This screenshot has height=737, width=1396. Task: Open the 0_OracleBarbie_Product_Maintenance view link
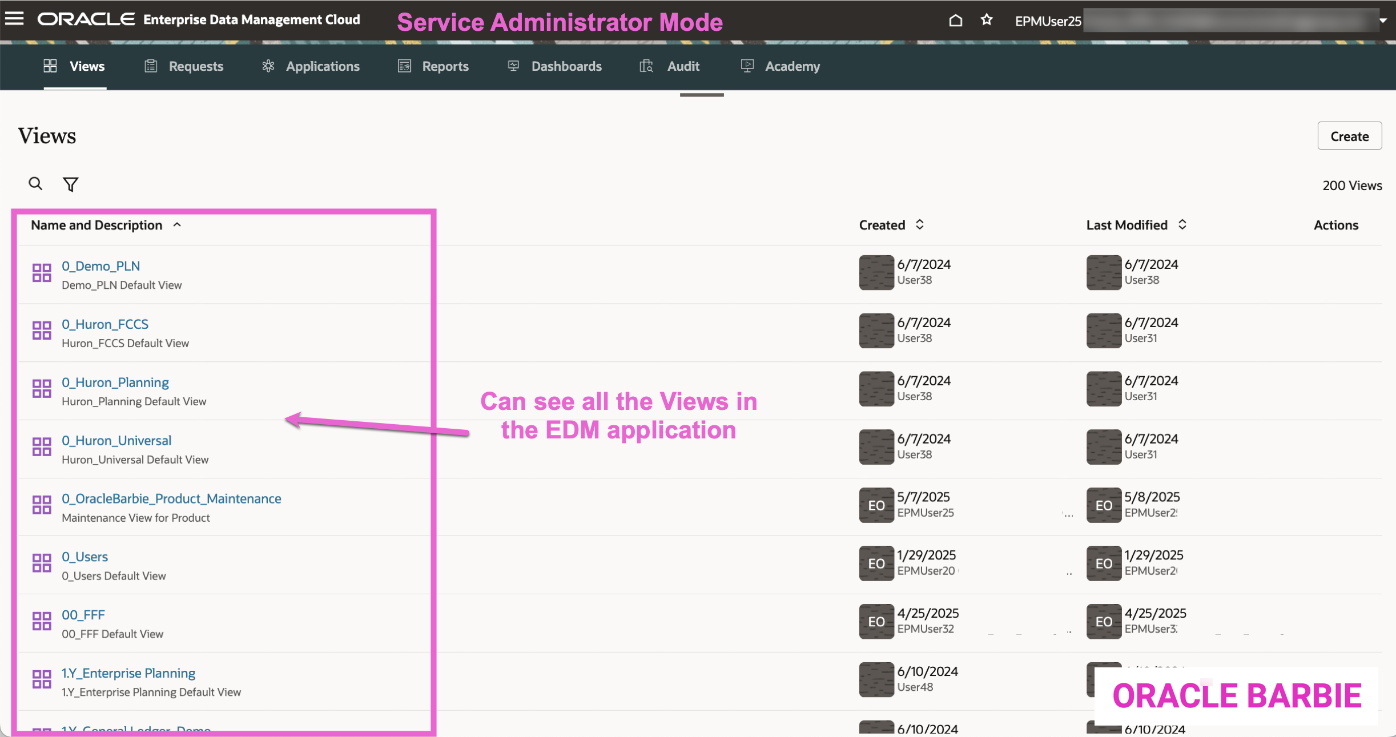click(171, 498)
